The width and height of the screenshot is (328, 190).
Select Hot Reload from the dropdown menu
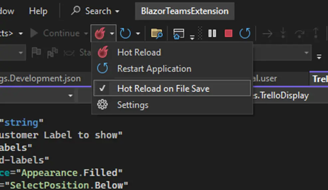(139, 52)
